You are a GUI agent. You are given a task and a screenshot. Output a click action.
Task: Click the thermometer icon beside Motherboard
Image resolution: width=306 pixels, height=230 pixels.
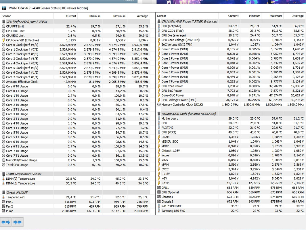[x=159, y=118]
